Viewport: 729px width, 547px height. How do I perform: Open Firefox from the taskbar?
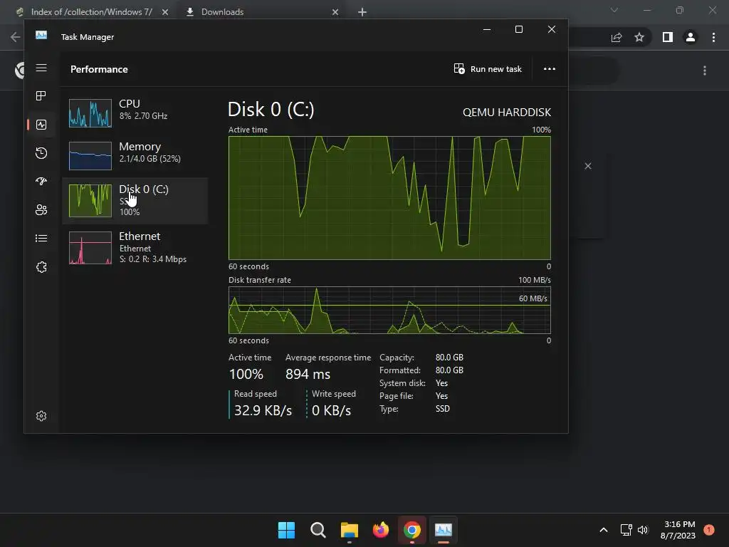(381, 530)
